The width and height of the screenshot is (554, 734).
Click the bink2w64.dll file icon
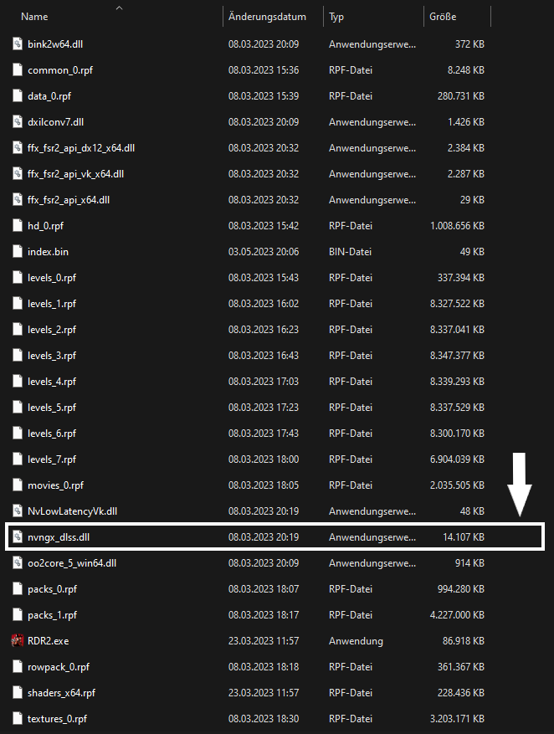pyautogui.click(x=16, y=44)
